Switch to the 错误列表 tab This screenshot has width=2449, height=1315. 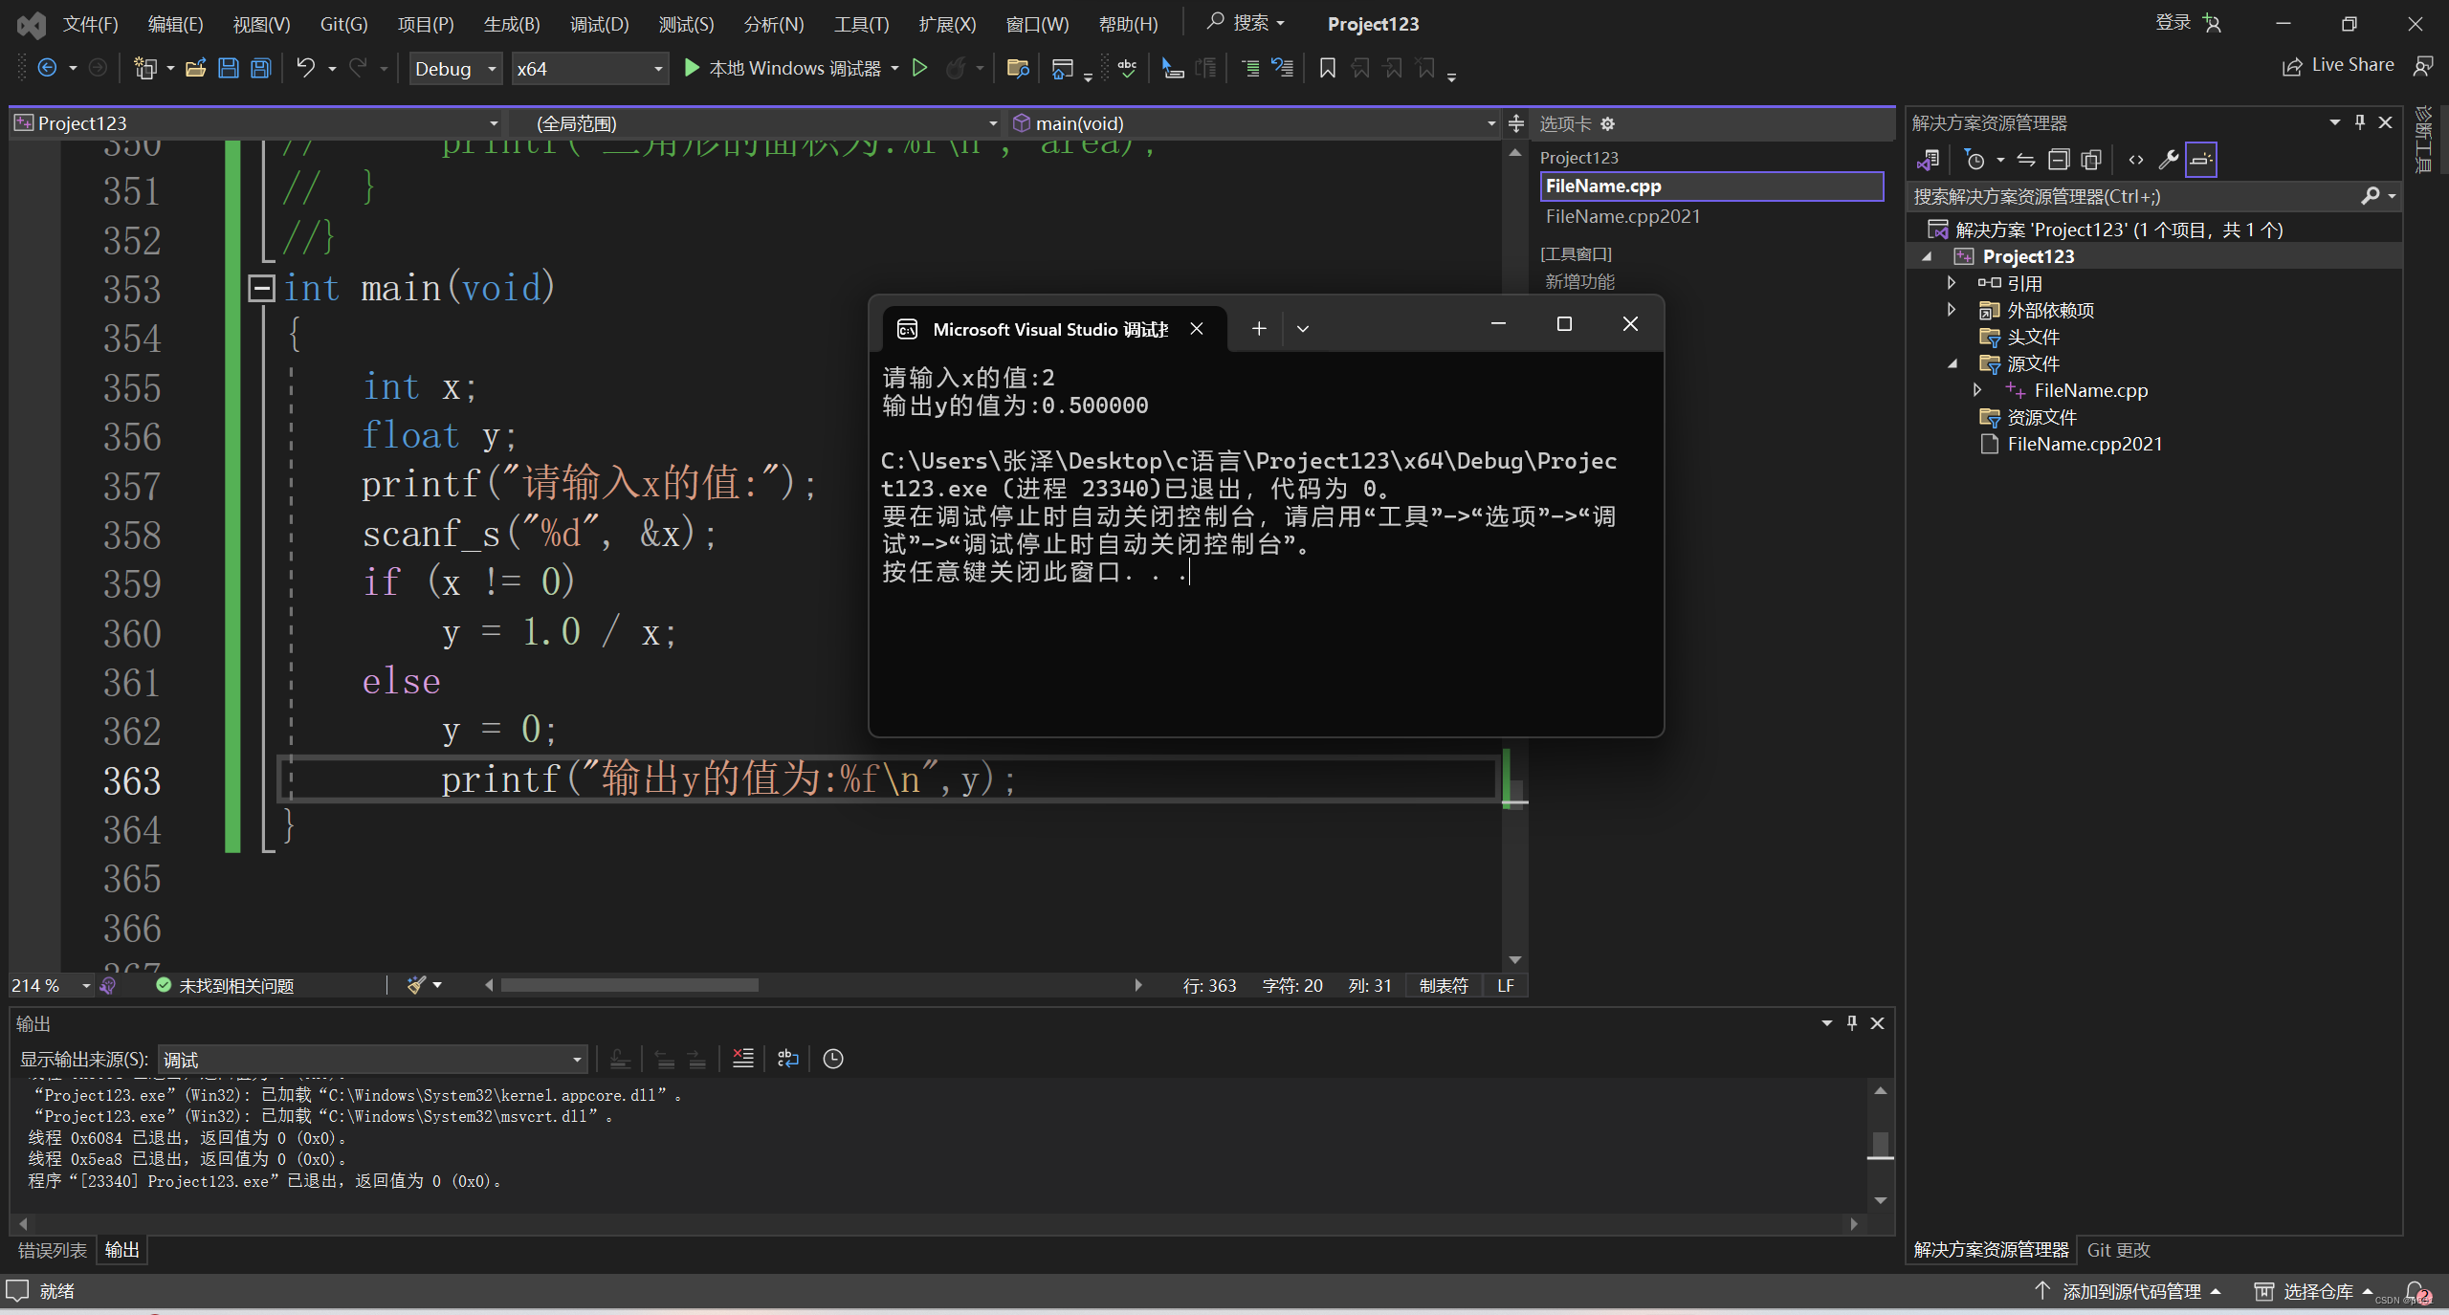point(52,1250)
